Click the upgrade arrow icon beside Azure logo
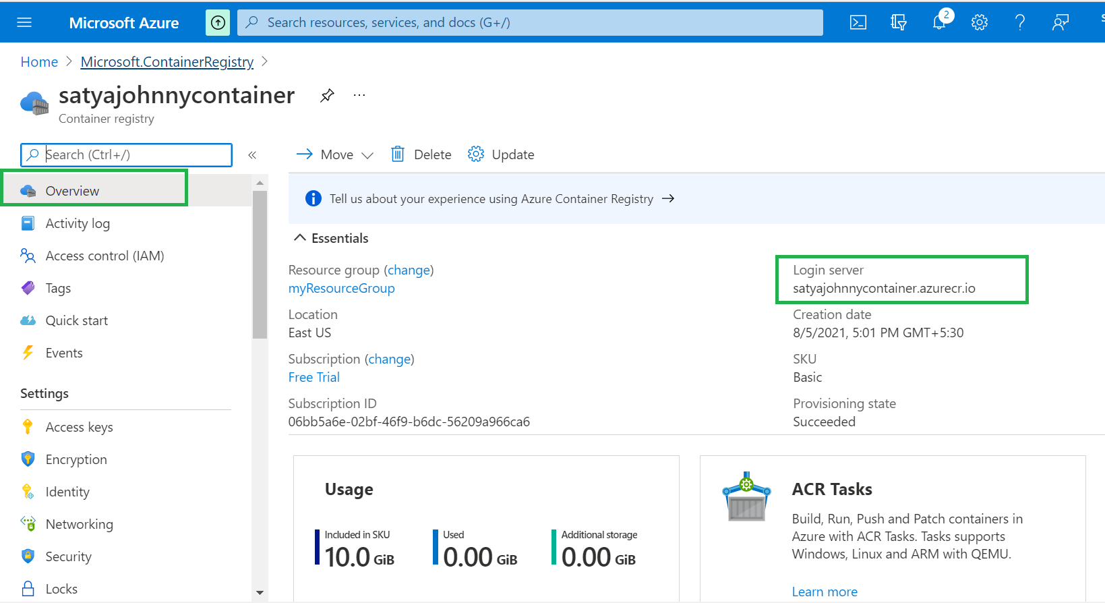Image resolution: width=1105 pixels, height=603 pixels. point(218,22)
